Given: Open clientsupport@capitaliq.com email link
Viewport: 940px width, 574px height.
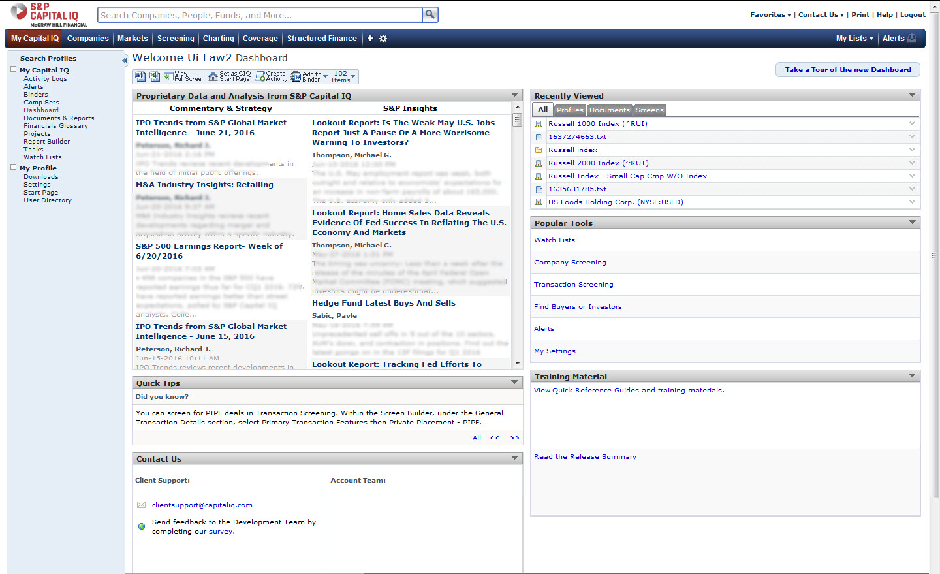Looking at the screenshot, I should coord(202,505).
